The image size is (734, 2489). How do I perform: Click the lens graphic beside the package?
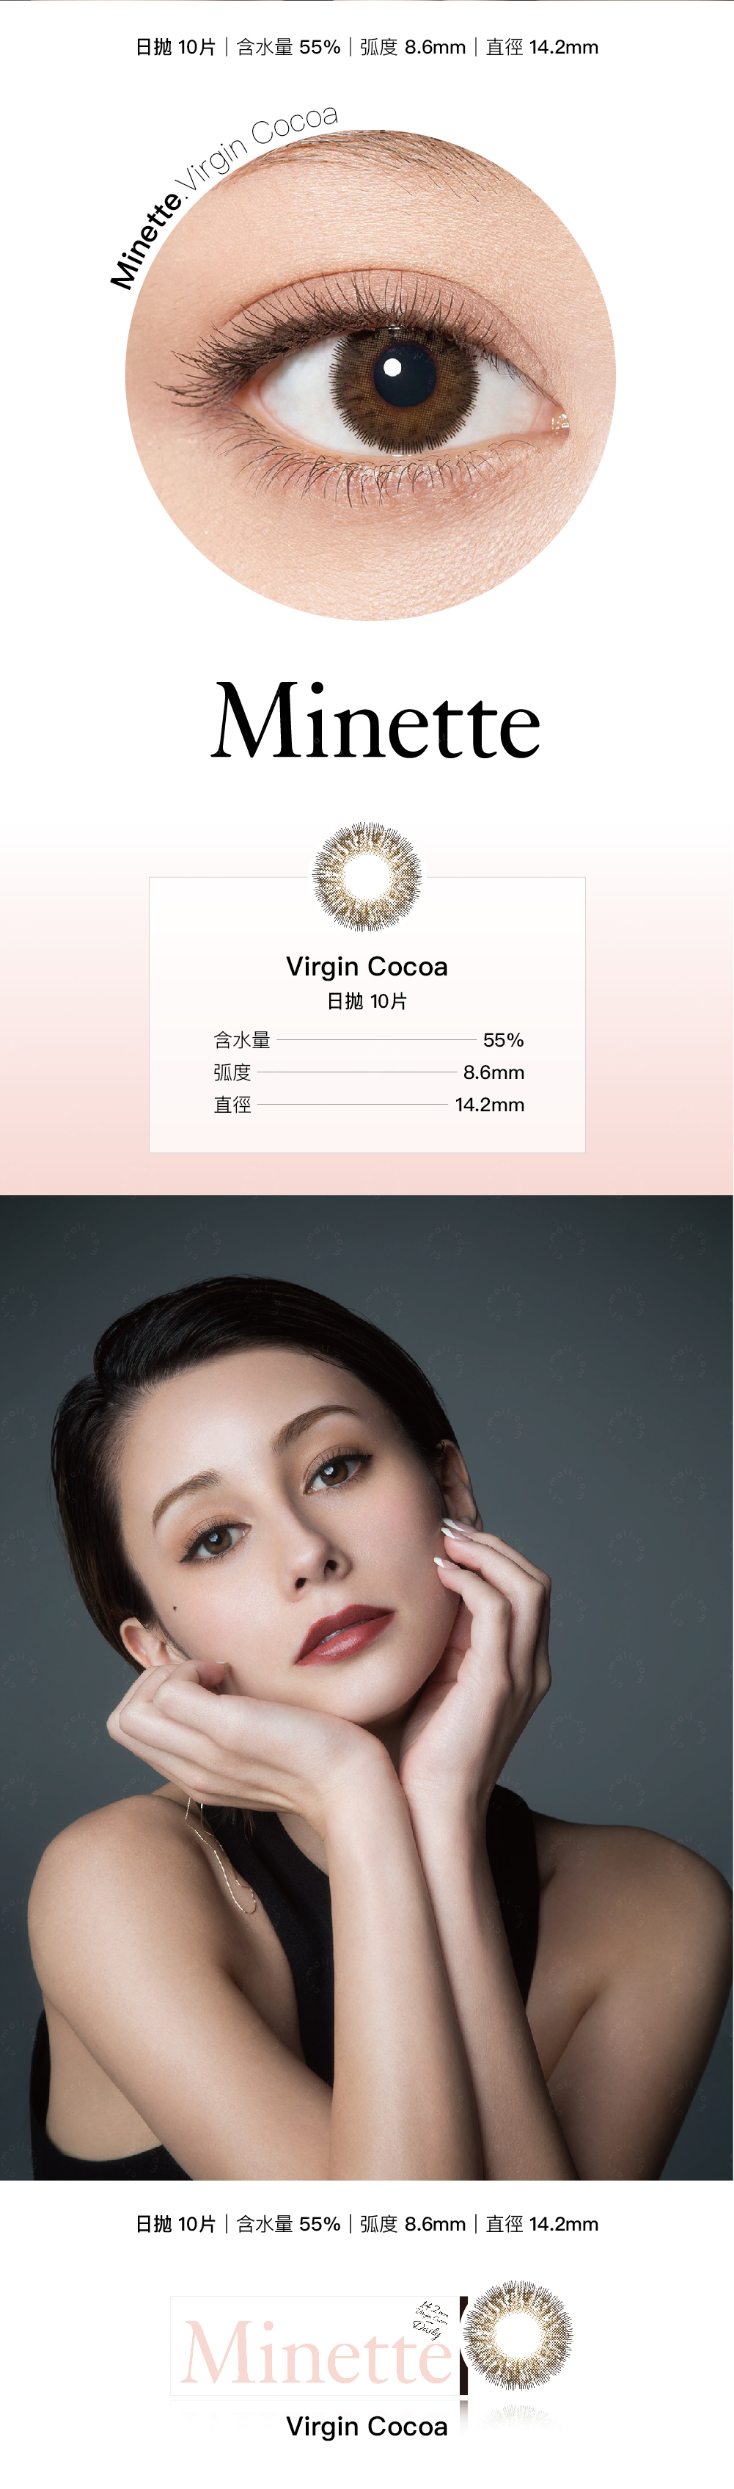pos(518,2336)
